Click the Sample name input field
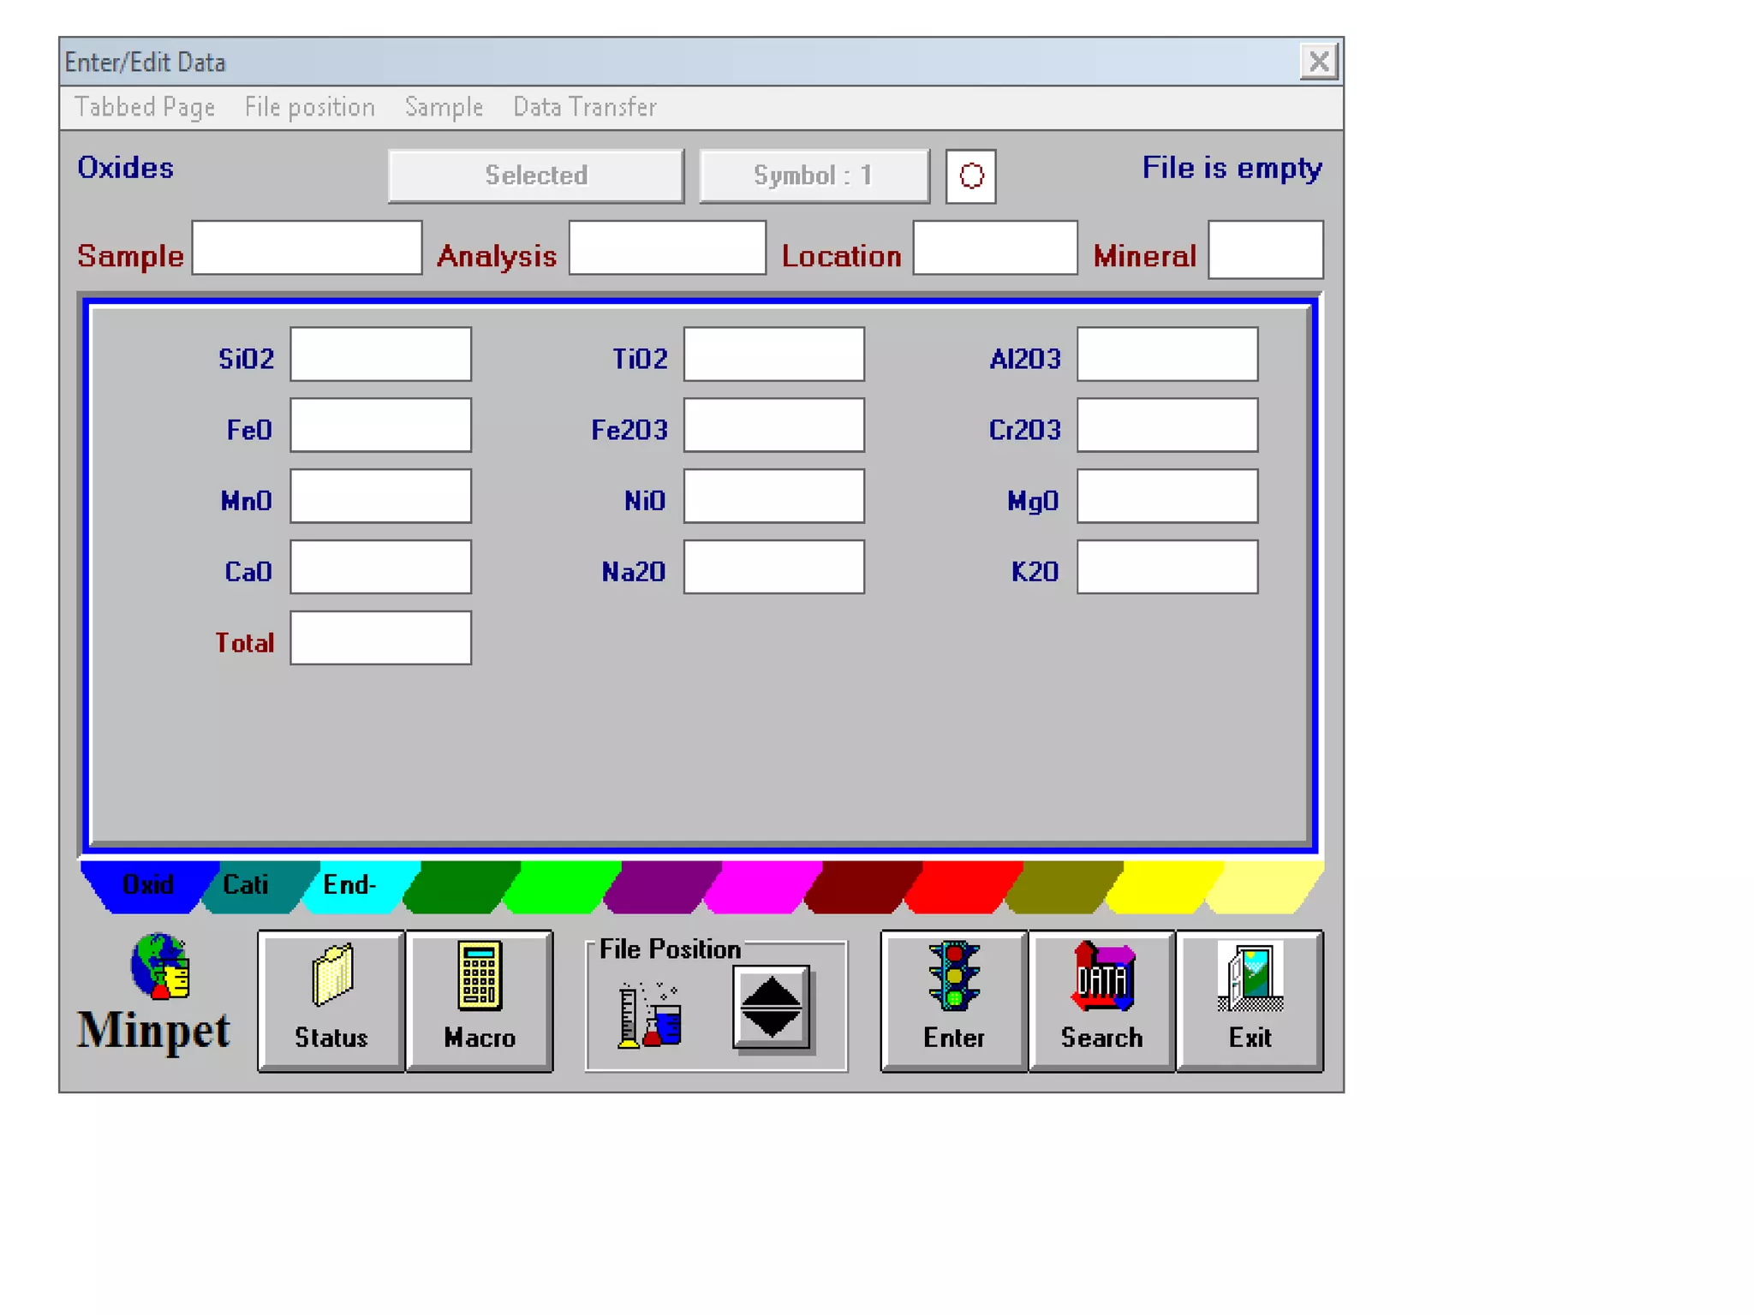 click(307, 248)
